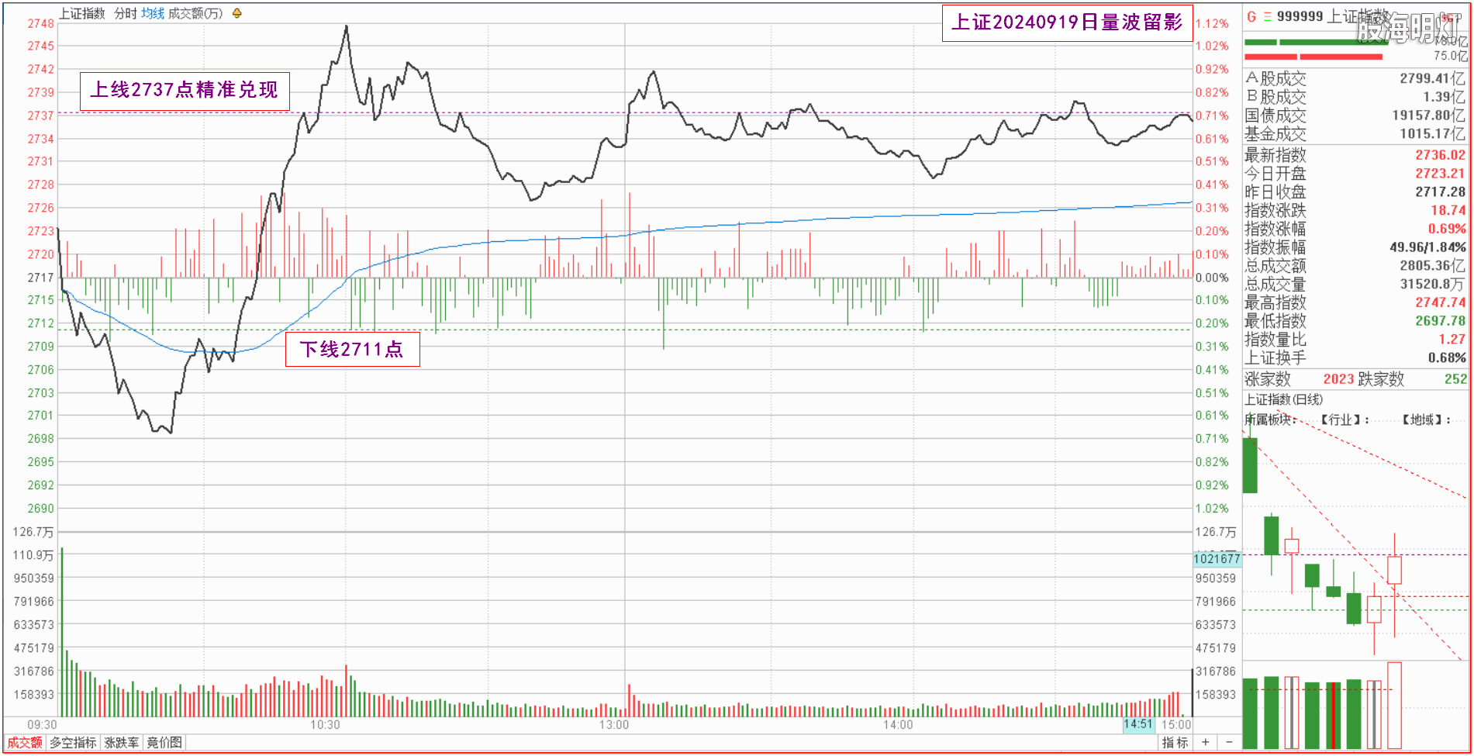Click the B股成交 value 1.39亿
Viewport: 1474px width, 756px height.
[1444, 97]
